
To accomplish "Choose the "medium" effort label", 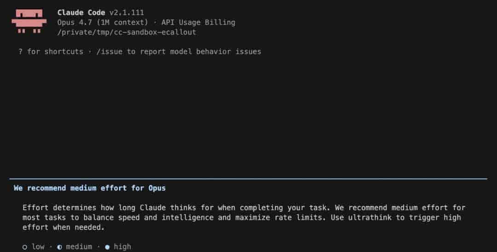I will tap(79, 247).
